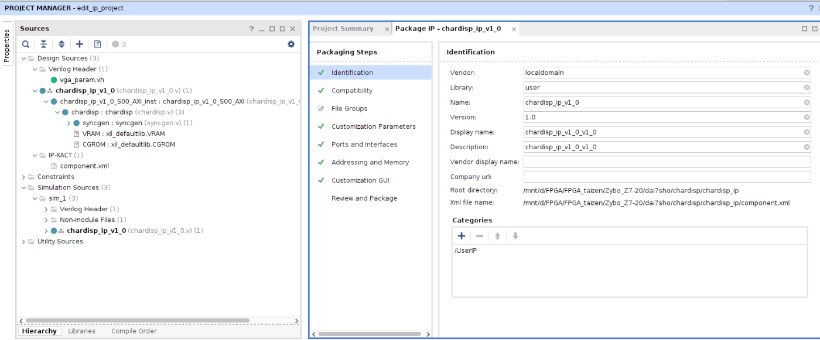The image size is (820, 340).
Task: Expand Non-module Files folder
Action: 46,220
